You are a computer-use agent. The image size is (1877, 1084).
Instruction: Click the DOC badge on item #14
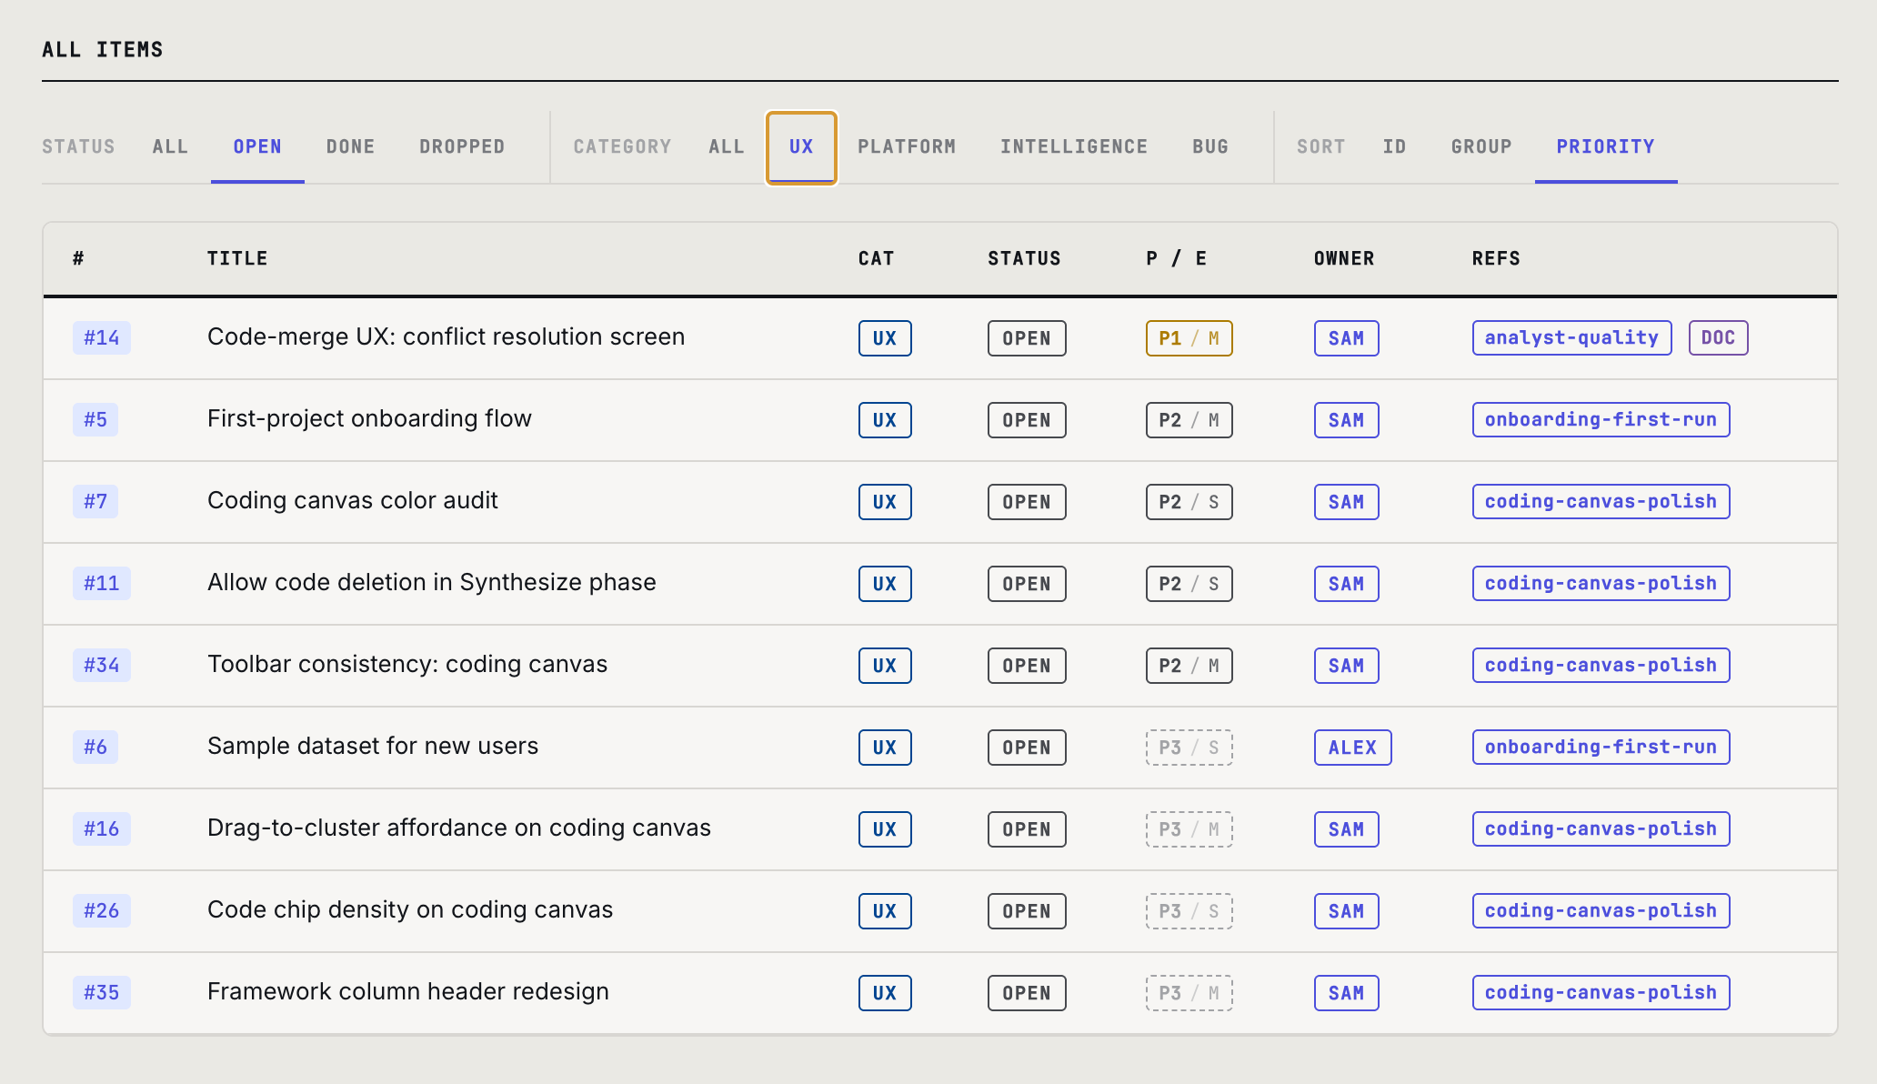tap(1717, 338)
